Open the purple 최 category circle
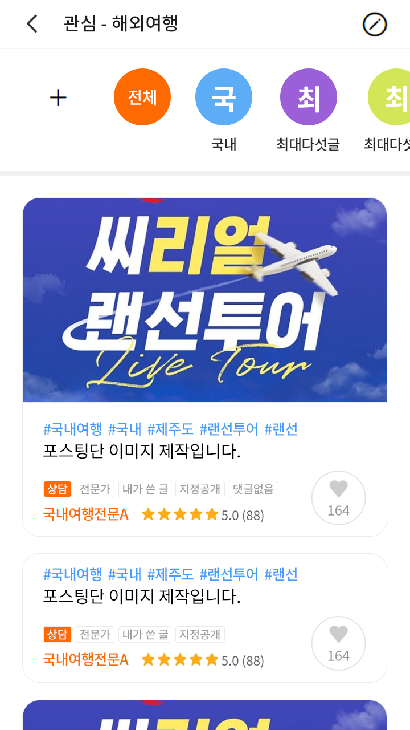This screenshot has height=730, width=410. coord(309,97)
